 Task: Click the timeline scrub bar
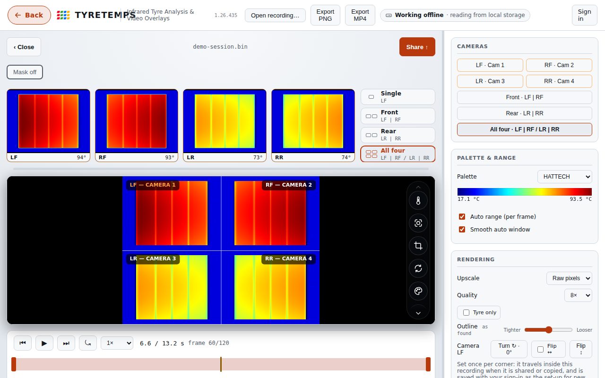[221, 364]
